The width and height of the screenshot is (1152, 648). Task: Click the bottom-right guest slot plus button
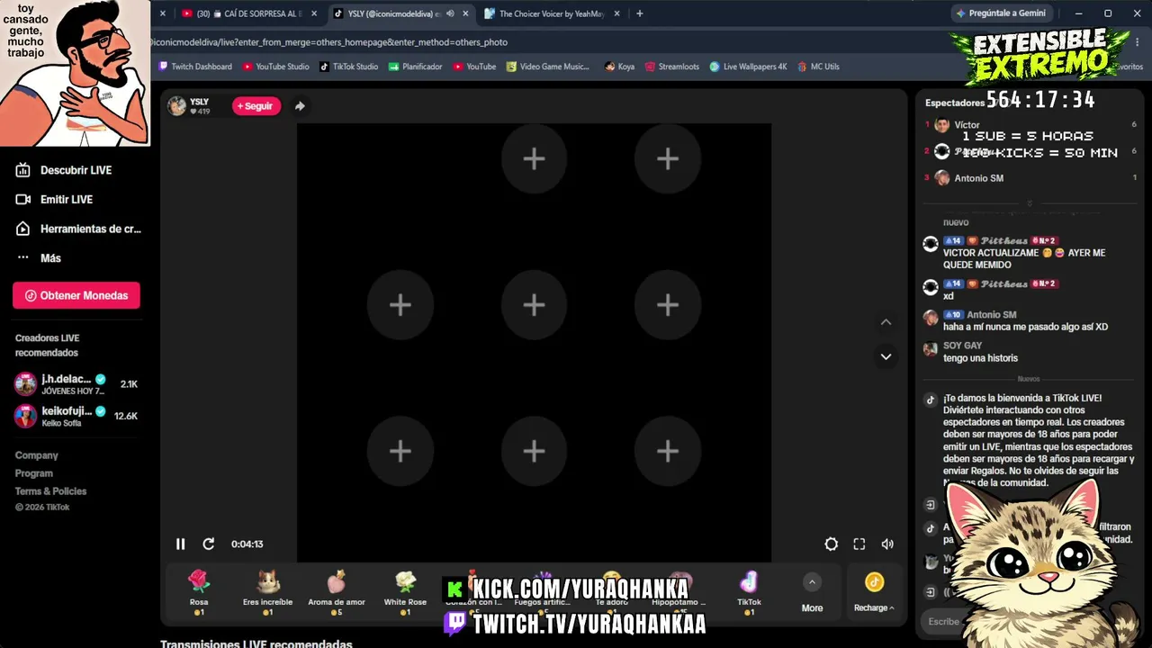(667, 451)
